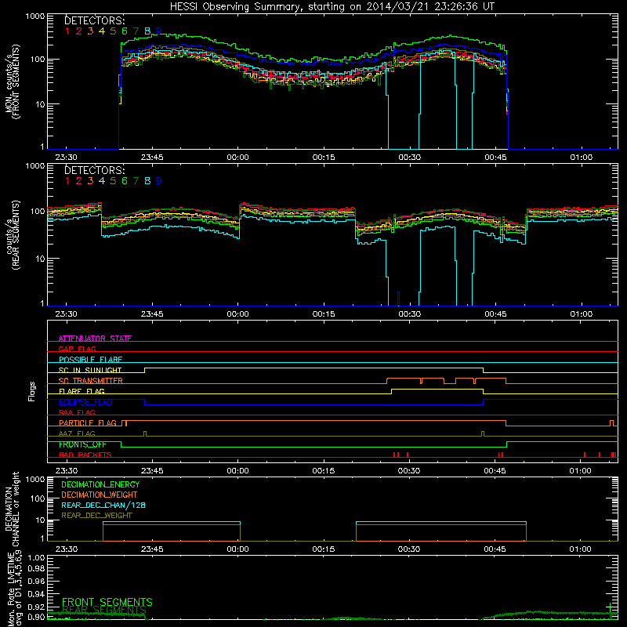Select detector 6 in front segments legend
This screenshot has height=627, width=627.
[x=125, y=31]
